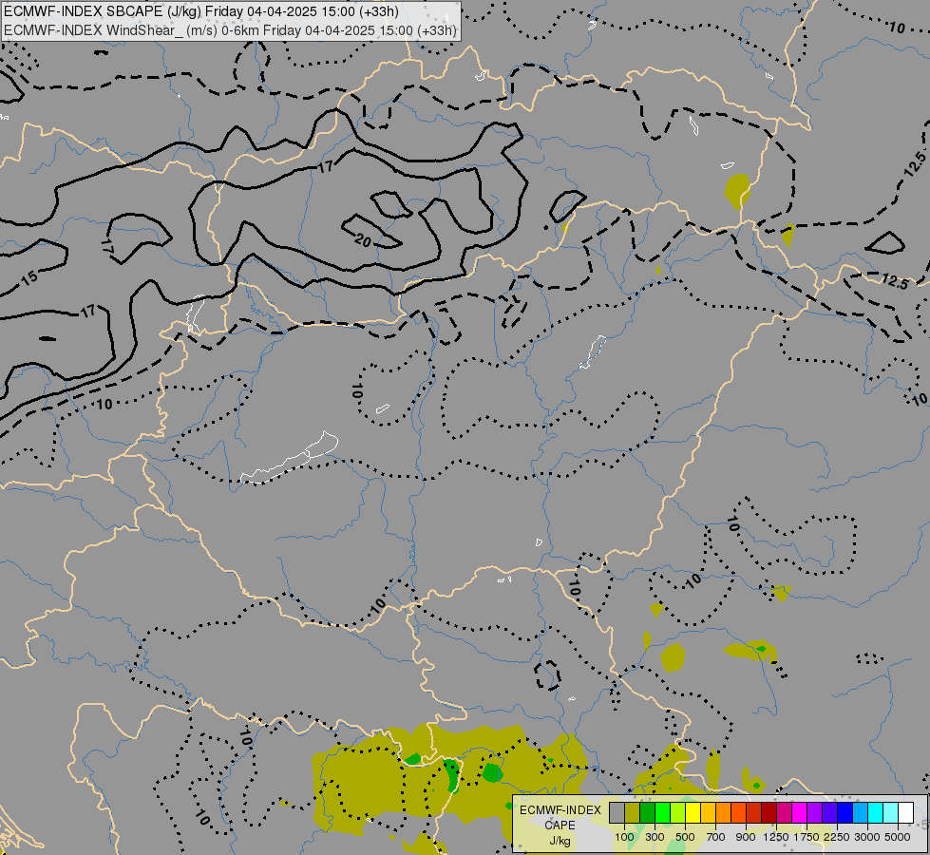The height and width of the screenshot is (855, 930).
Task: Select the 700 legend scale label
Action: click(716, 837)
